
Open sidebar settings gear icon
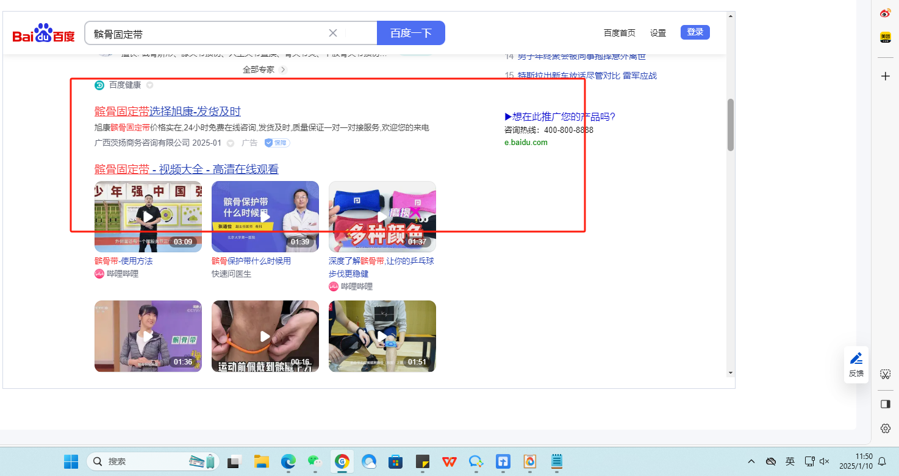pos(886,428)
